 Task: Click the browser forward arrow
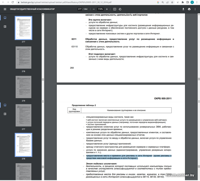[8, 2]
